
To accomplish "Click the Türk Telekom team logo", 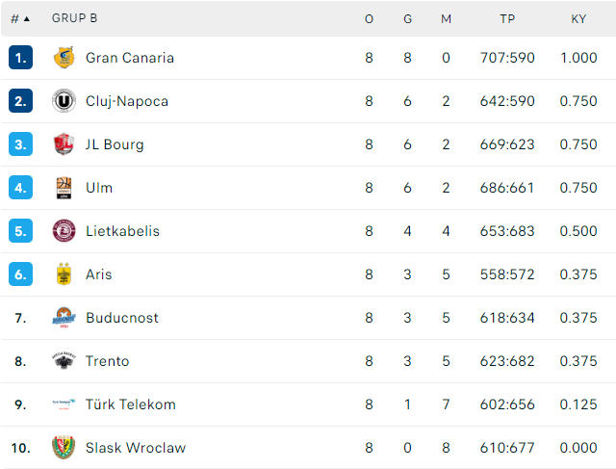I will (64, 404).
